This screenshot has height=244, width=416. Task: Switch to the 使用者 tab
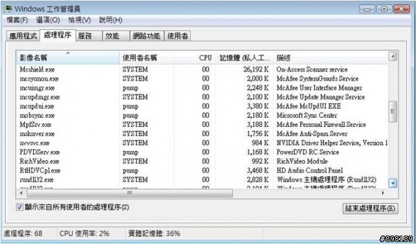coord(177,36)
